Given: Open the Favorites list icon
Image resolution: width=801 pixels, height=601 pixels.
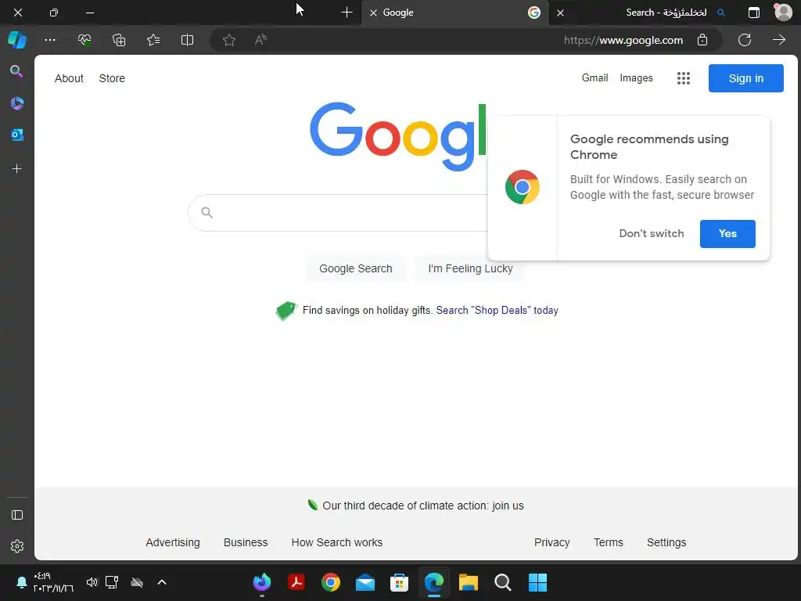Looking at the screenshot, I should point(153,40).
